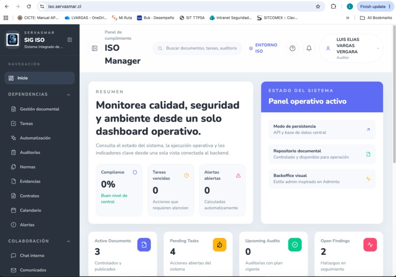
Task: Open CICTE Manual bookmark
Action: point(38,18)
